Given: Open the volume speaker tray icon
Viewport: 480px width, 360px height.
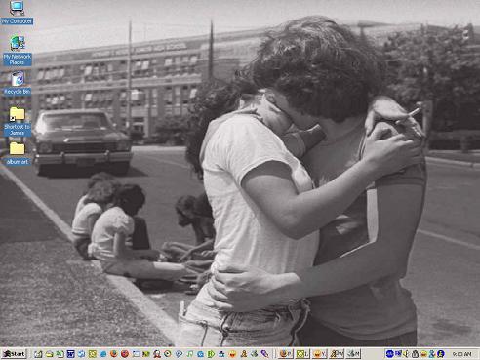Looking at the screenshot, I should (406, 354).
